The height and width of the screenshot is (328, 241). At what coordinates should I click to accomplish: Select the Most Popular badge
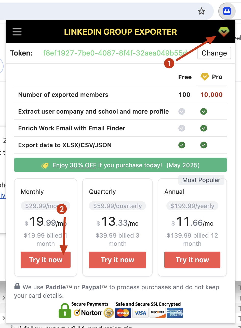(x=201, y=180)
